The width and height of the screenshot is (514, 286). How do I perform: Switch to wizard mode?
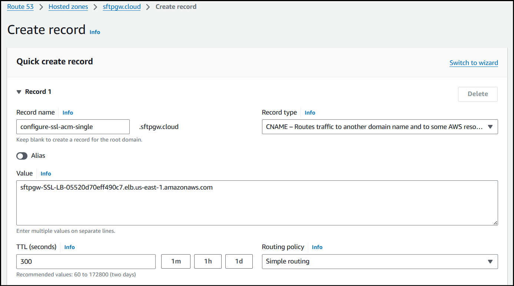click(x=473, y=63)
